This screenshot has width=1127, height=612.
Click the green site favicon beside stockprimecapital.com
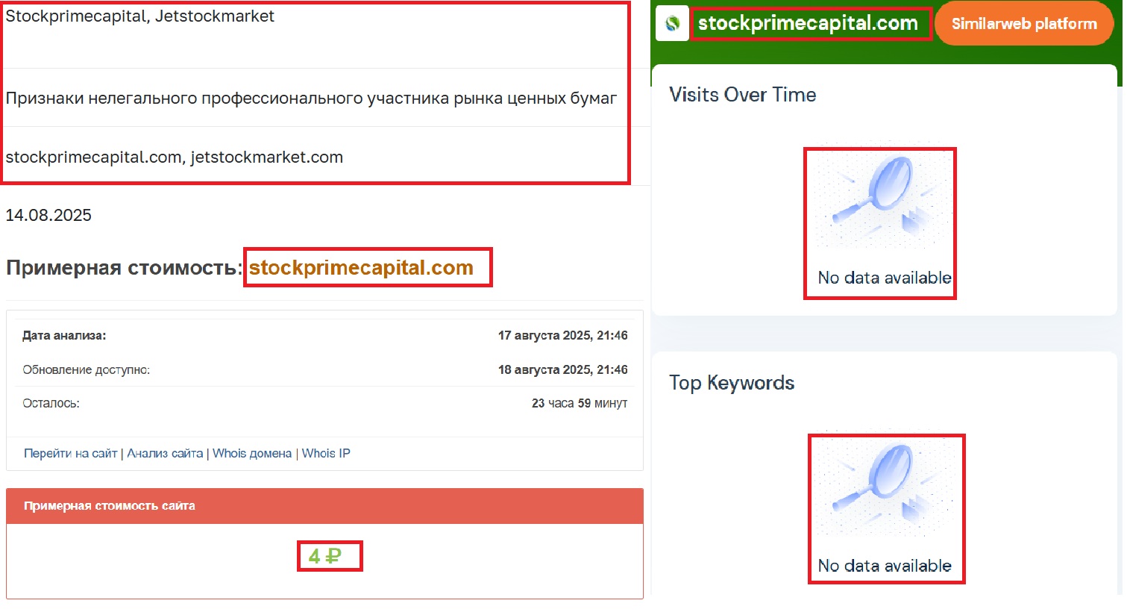(671, 22)
